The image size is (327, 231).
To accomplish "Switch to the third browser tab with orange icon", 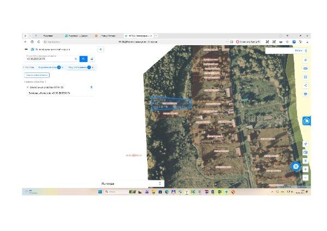I will tap(107, 36).
